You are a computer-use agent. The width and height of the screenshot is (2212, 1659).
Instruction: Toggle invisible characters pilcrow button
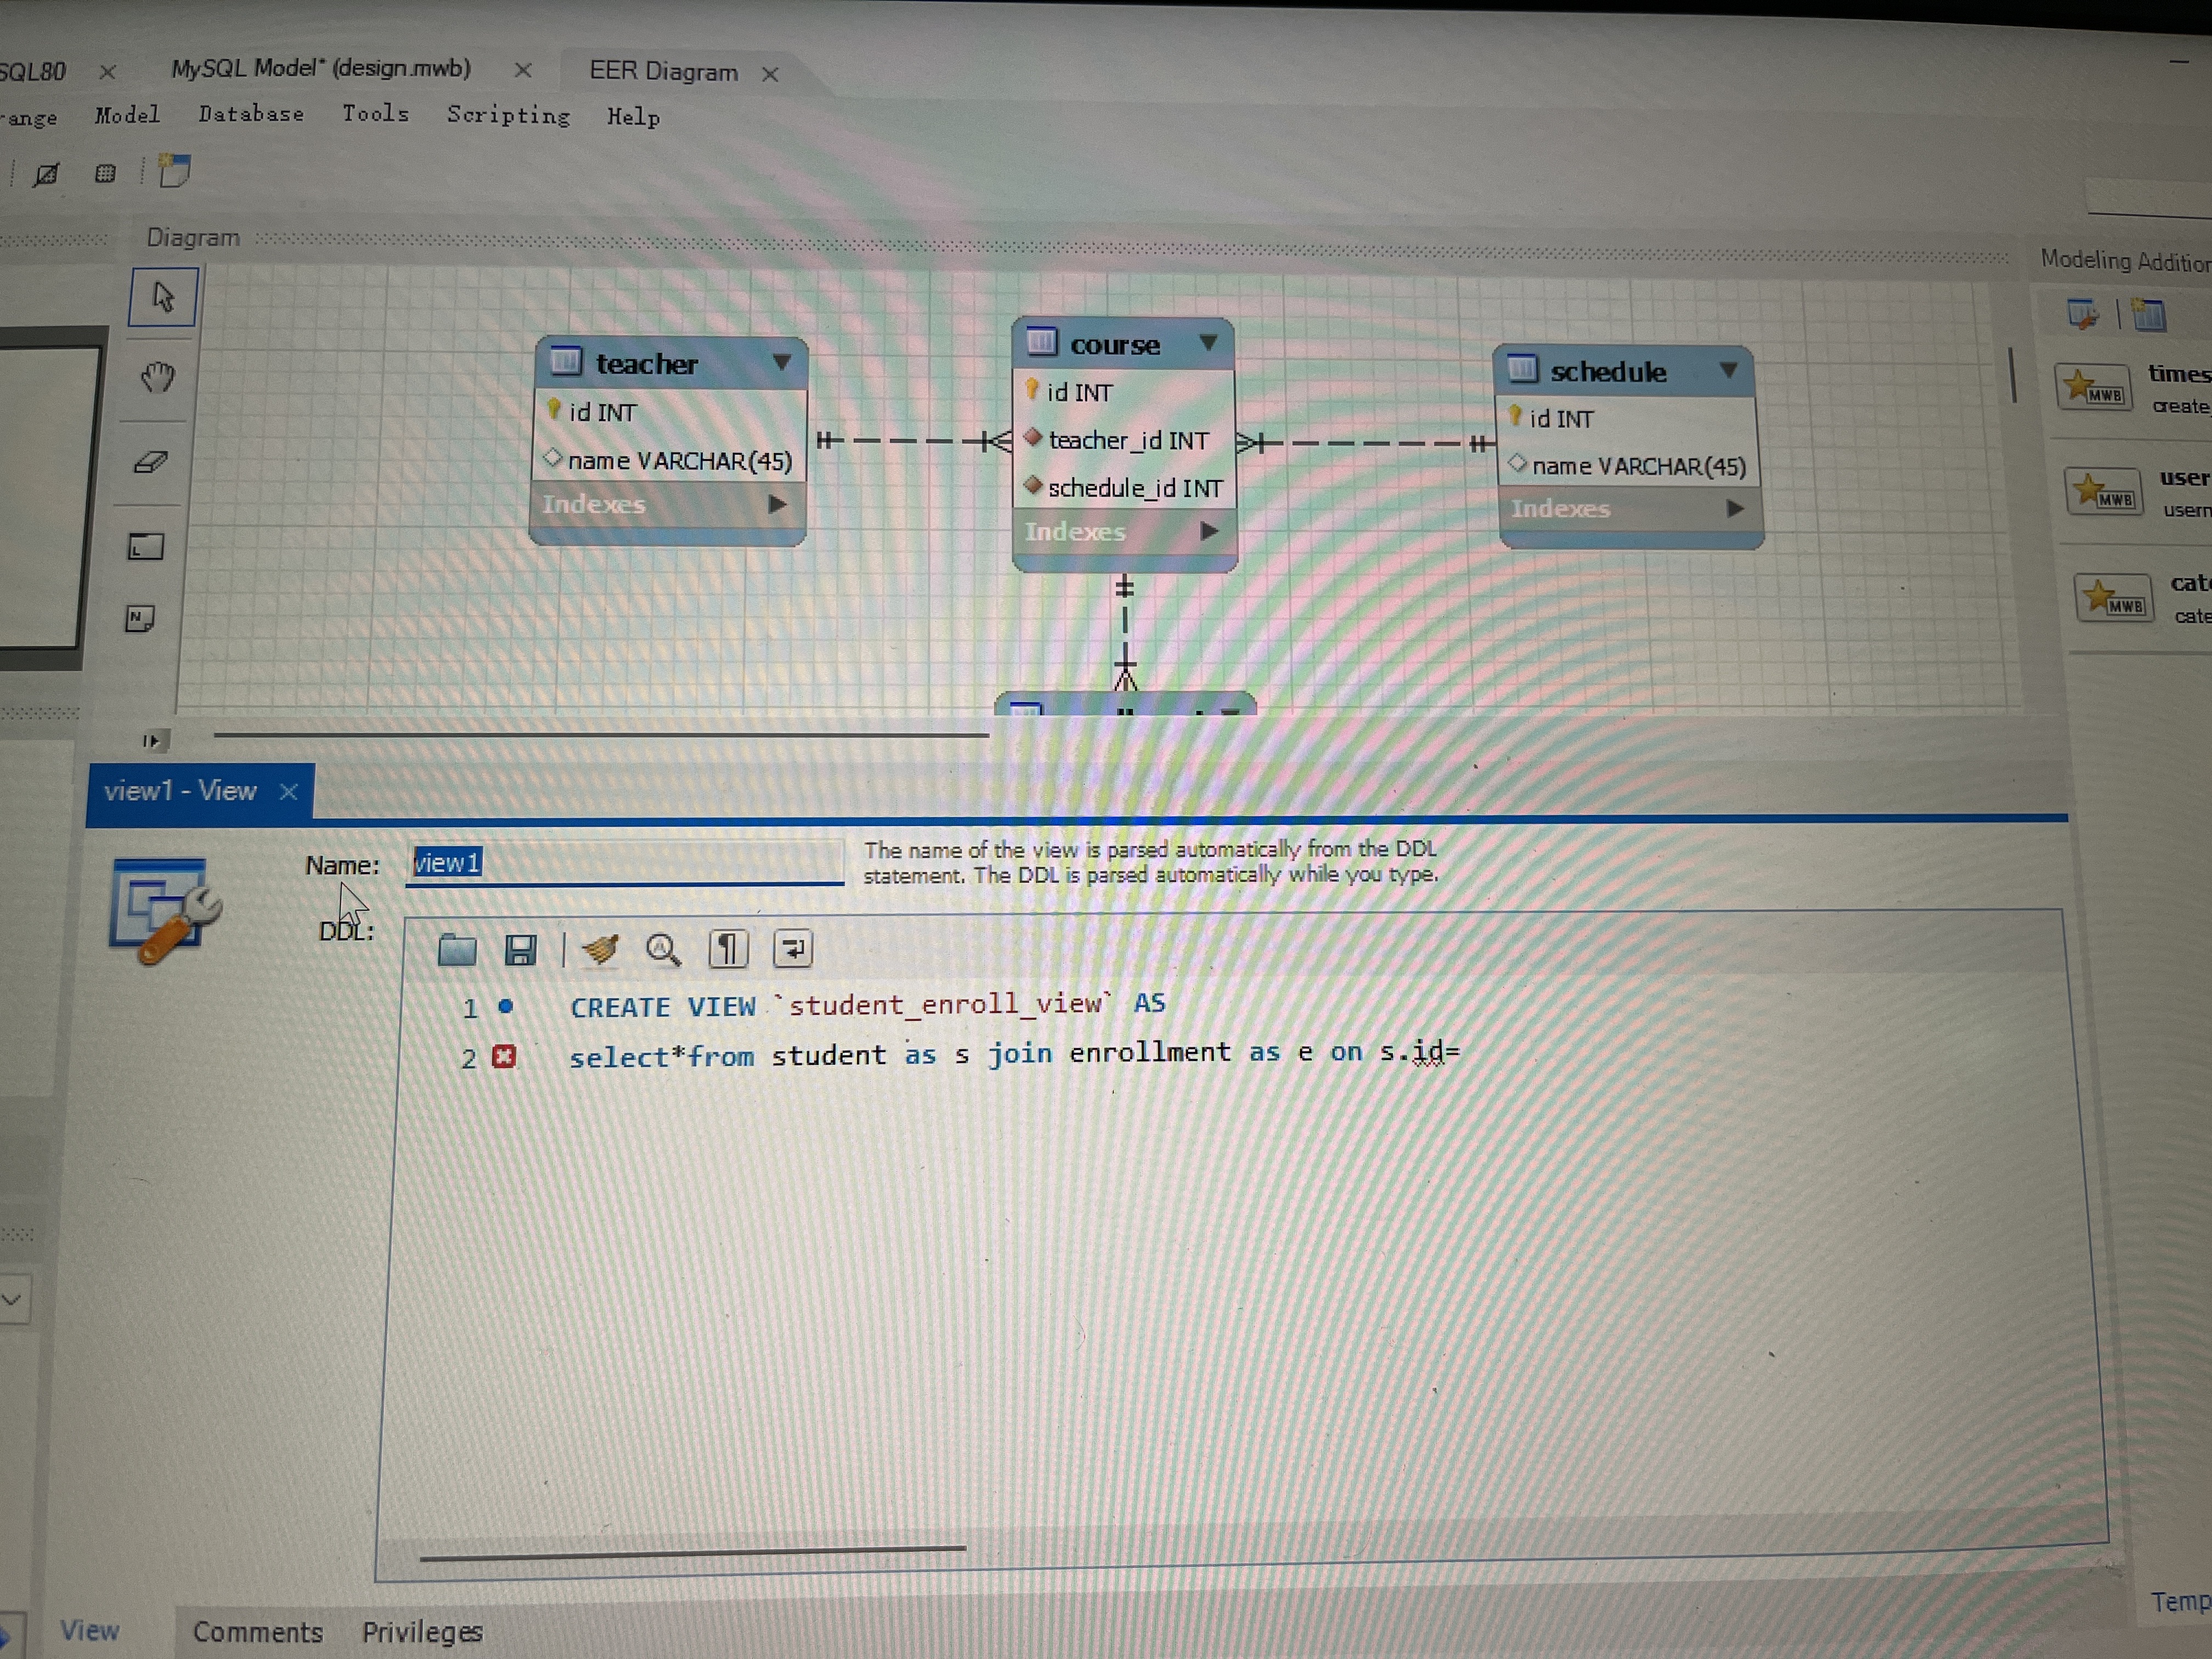(x=728, y=949)
